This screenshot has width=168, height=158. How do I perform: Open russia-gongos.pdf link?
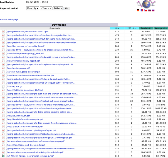(x=18, y=68)
